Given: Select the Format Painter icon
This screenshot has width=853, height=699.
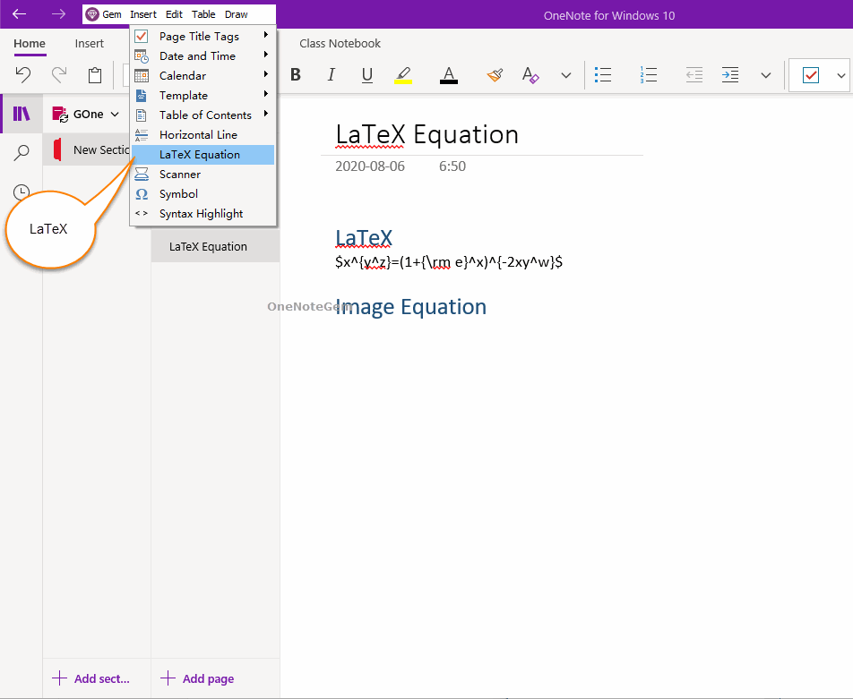Looking at the screenshot, I should [x=495, y=75].
